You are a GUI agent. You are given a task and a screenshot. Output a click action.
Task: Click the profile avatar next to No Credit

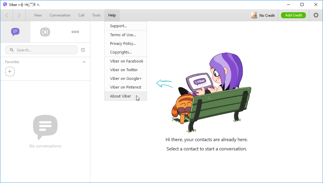(x=254, y=15)
